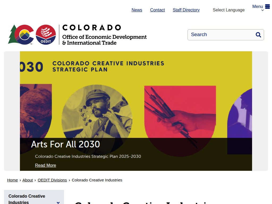Screen dimensions: 272x204
Task: Expand the Colorado Creative Industries sidebar chevron
Action: click(58, 202)
